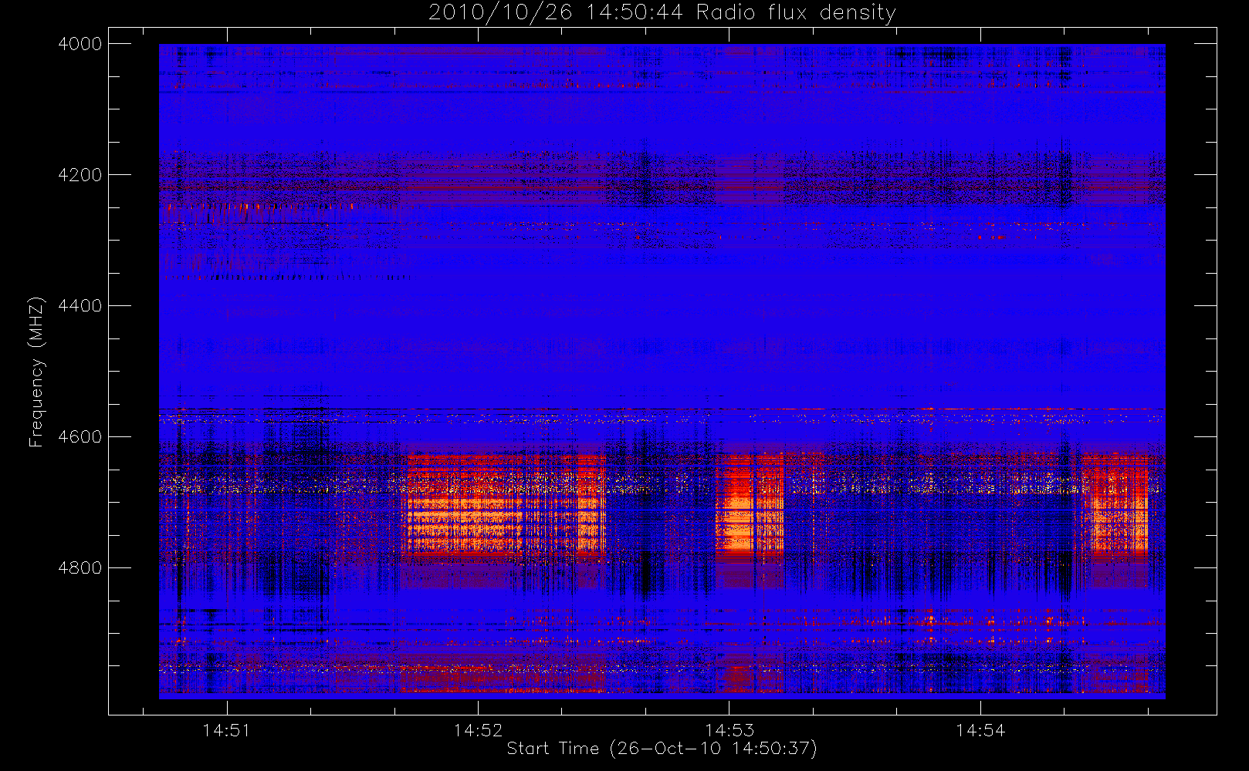Click the 14:51 time tick label

pos(227,730)
